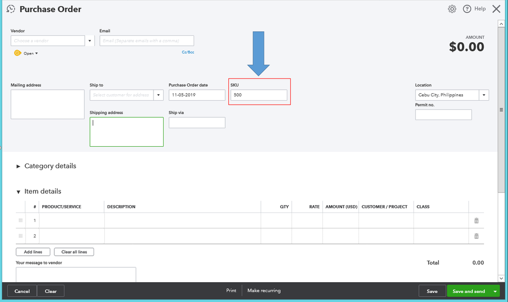508x302 pixels.
Task: Click the Permit no. input field
Action: pyautogui.click(x=443, y=115)
